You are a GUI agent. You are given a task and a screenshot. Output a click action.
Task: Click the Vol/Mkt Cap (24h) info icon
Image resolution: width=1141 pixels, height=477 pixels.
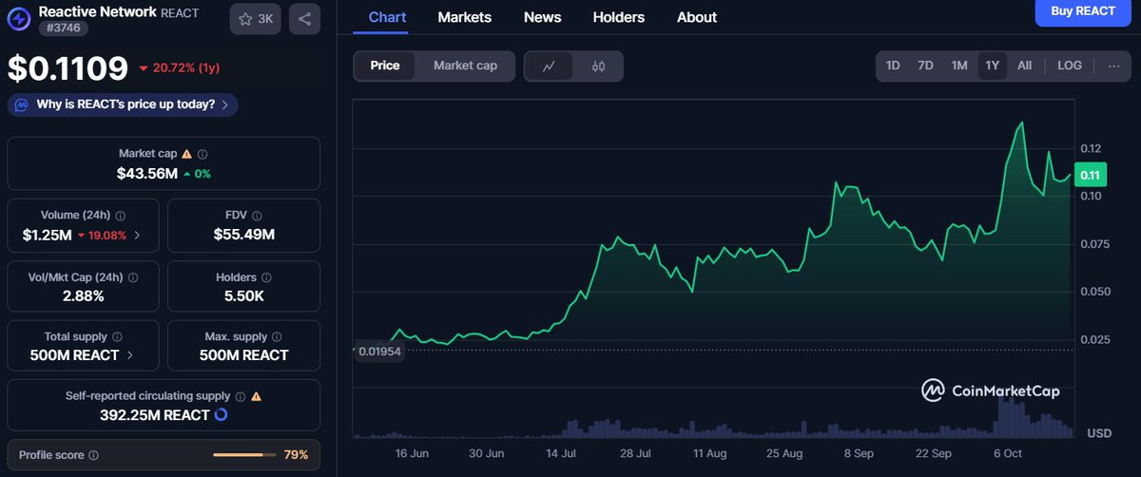132,277
